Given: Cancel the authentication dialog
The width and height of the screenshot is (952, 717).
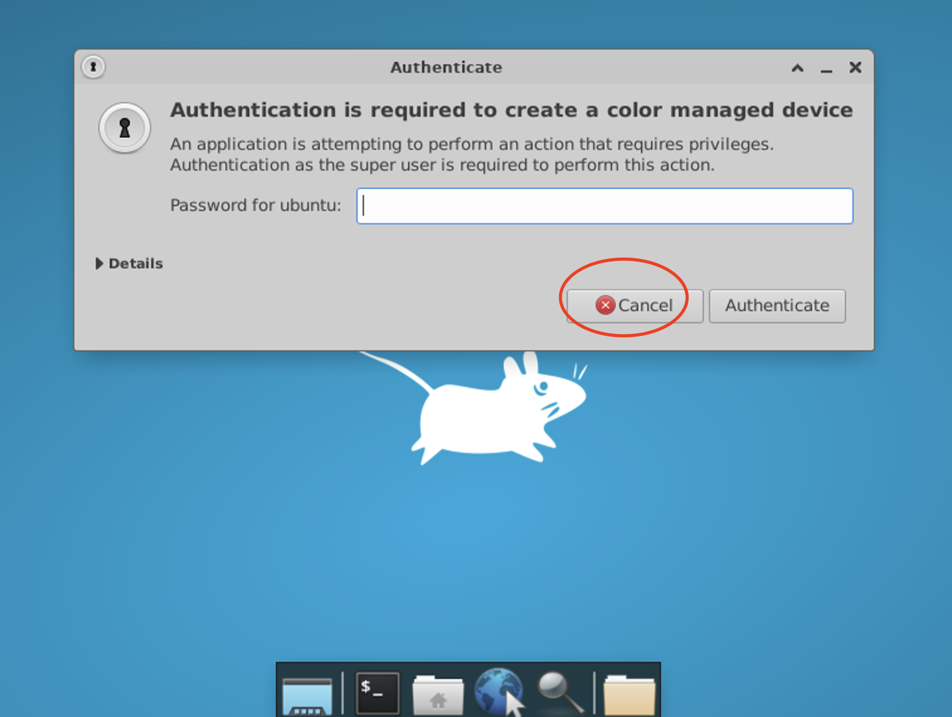Looking at the screenshot, I should 635,306.
